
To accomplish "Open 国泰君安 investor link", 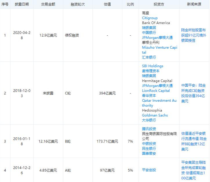I will 149,154.
